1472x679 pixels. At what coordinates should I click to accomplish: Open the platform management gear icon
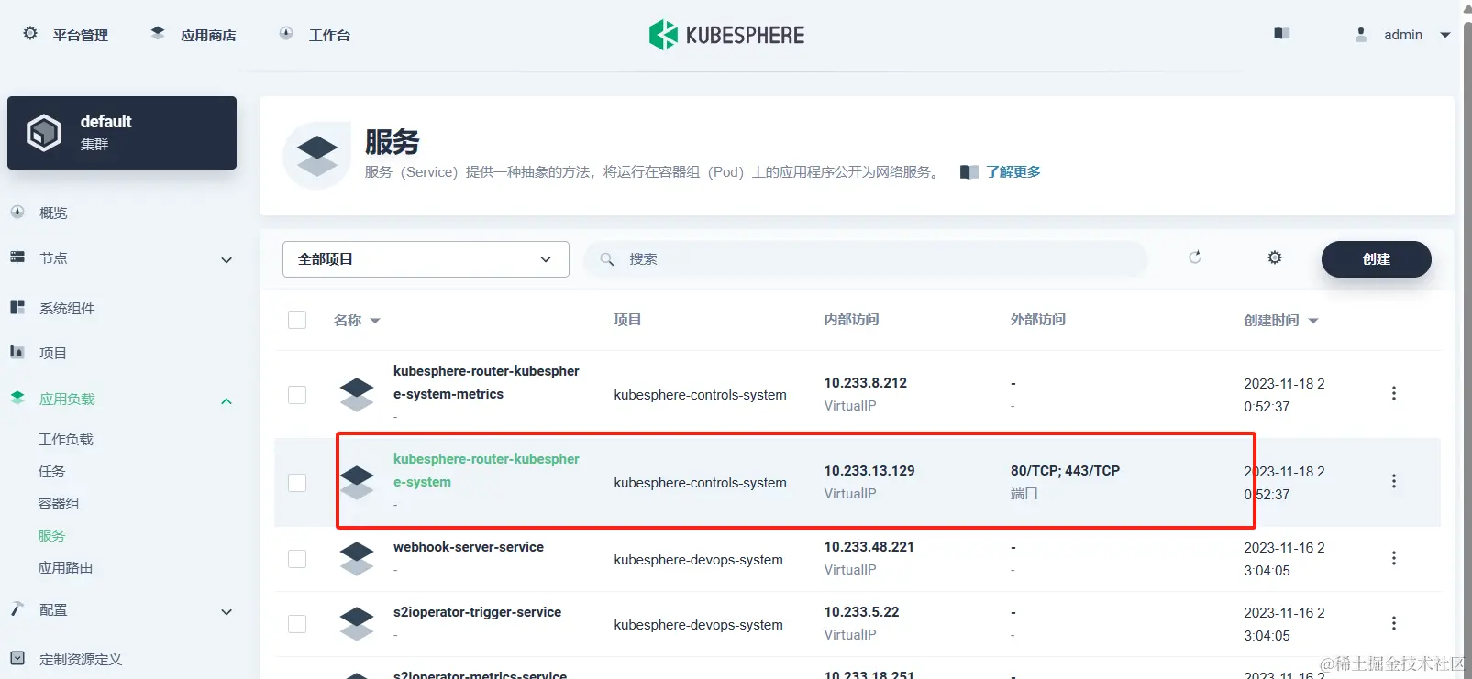[x=30, y=34]
